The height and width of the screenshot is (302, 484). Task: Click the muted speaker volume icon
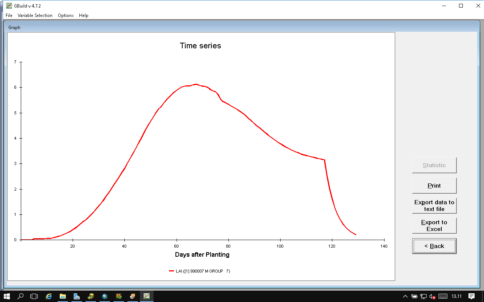(432, 296)
